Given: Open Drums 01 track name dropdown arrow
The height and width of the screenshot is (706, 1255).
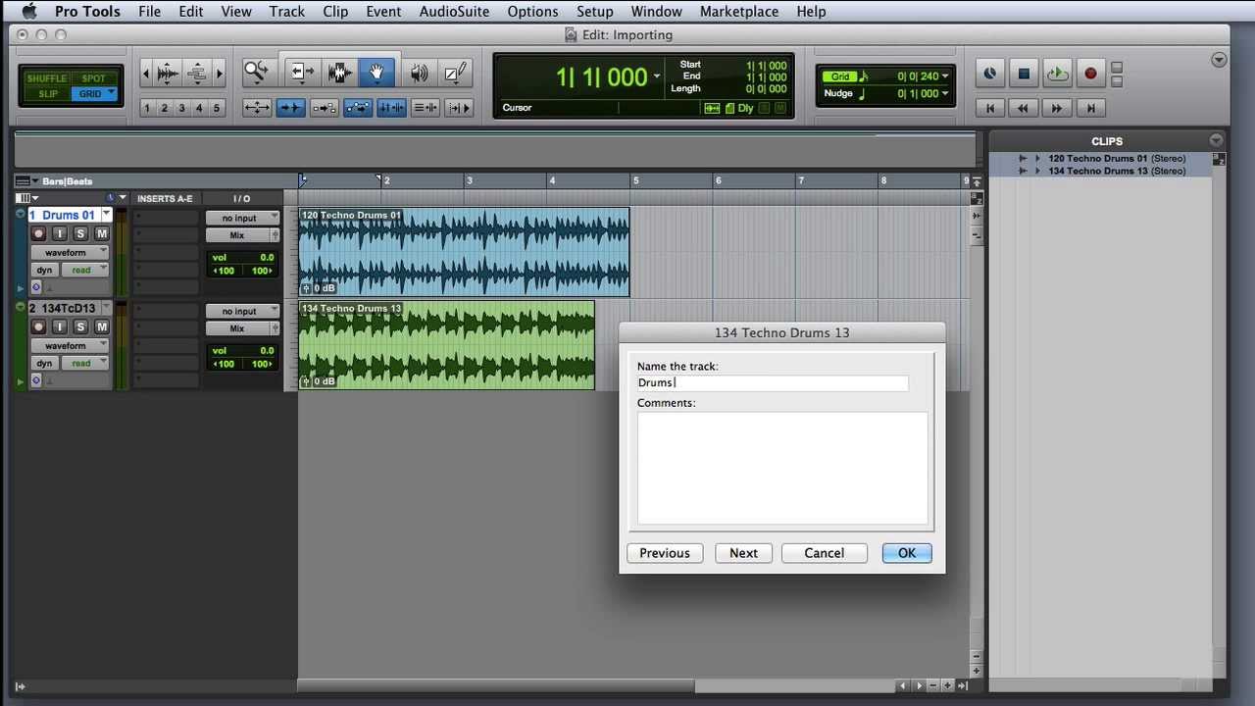Looking at the screenshot, I should click(x=107, y=215).
